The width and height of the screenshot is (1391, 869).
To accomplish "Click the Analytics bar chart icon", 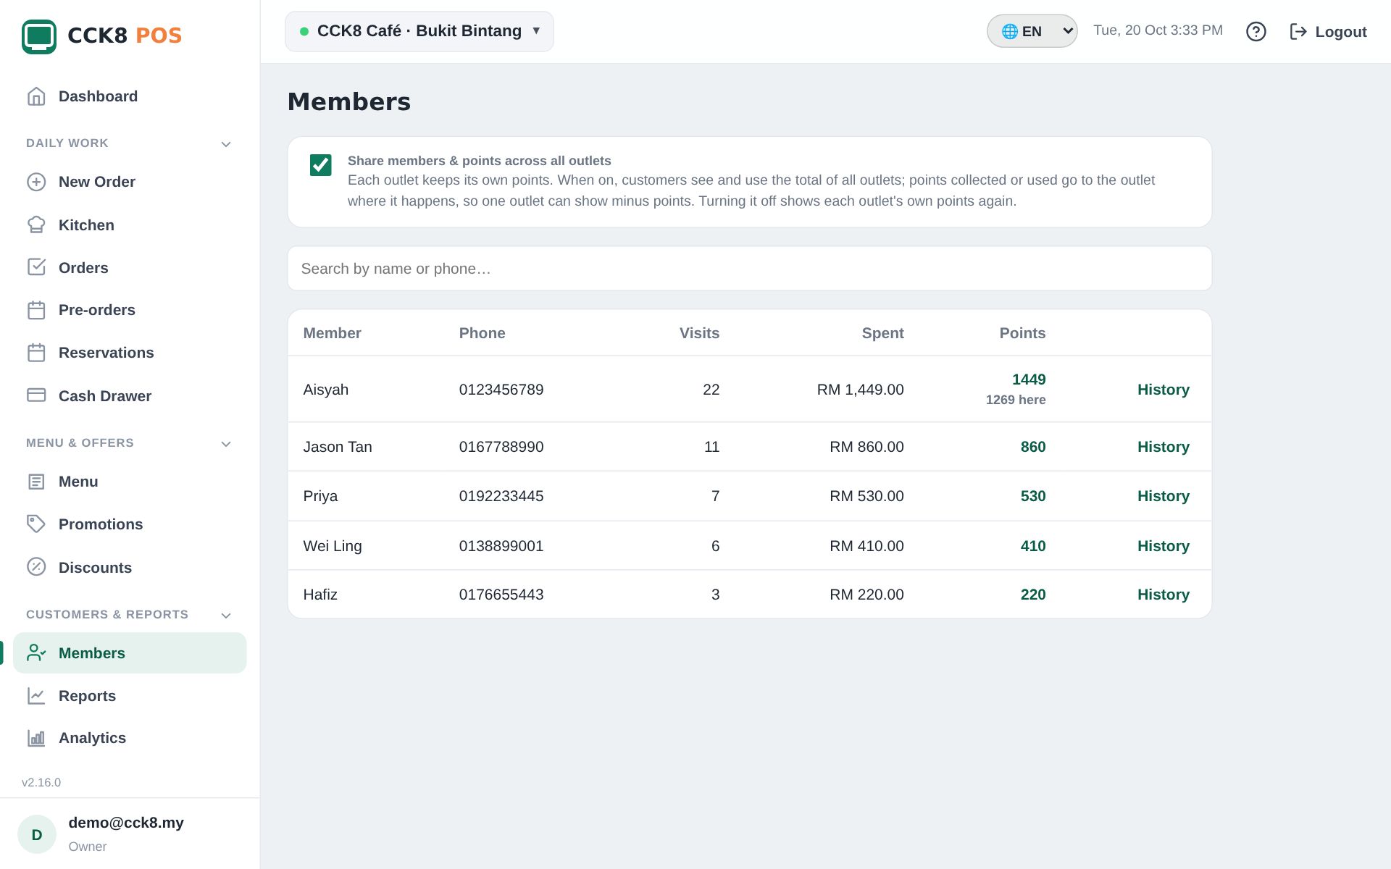I will click(x=36, y=738).
